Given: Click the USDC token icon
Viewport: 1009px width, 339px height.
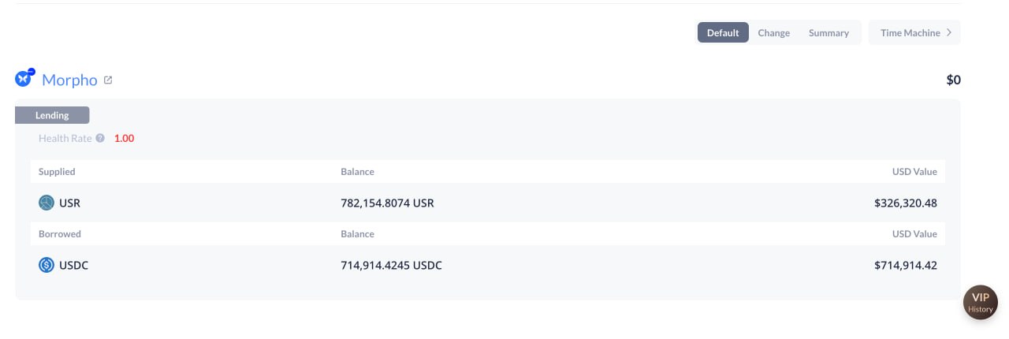Looking at the screenshot, I should point(47,265).
